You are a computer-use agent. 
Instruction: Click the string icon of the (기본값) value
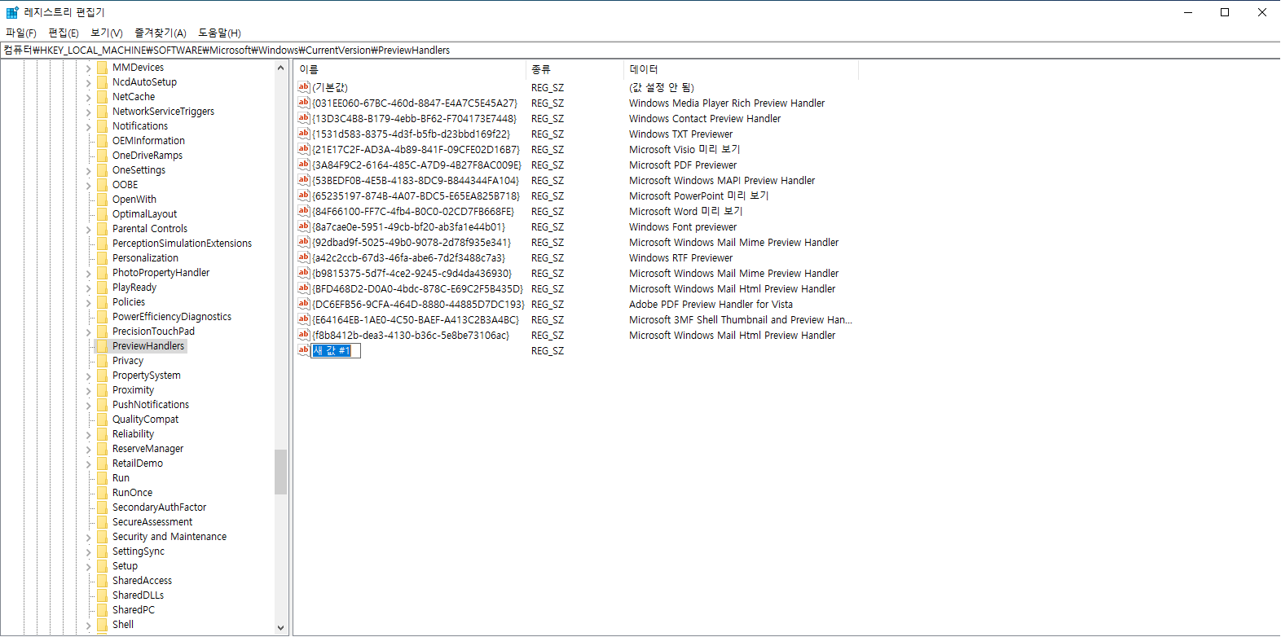pos(304,87)
